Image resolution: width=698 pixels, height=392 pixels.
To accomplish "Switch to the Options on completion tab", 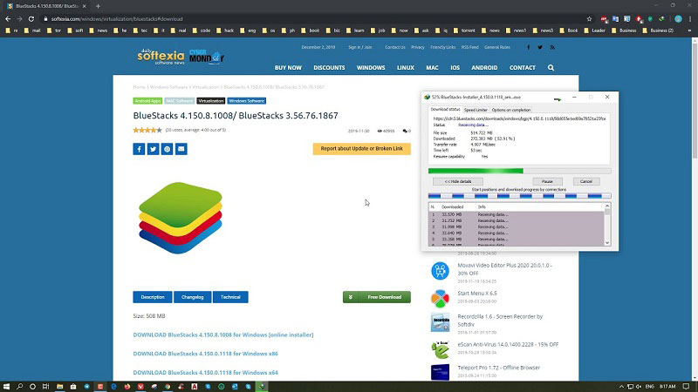I will (510, 110).
